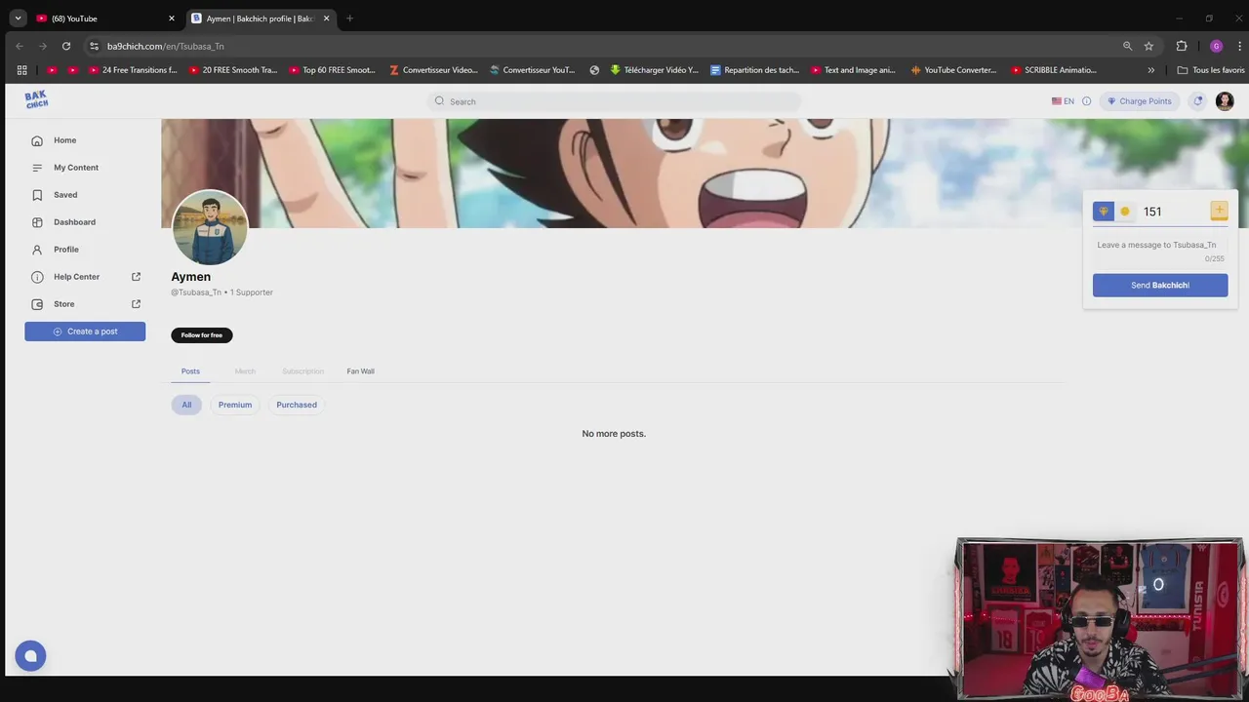The image size is (1249, 702).
Task: Open the tab search dropdown arrow
Action: 18,19
